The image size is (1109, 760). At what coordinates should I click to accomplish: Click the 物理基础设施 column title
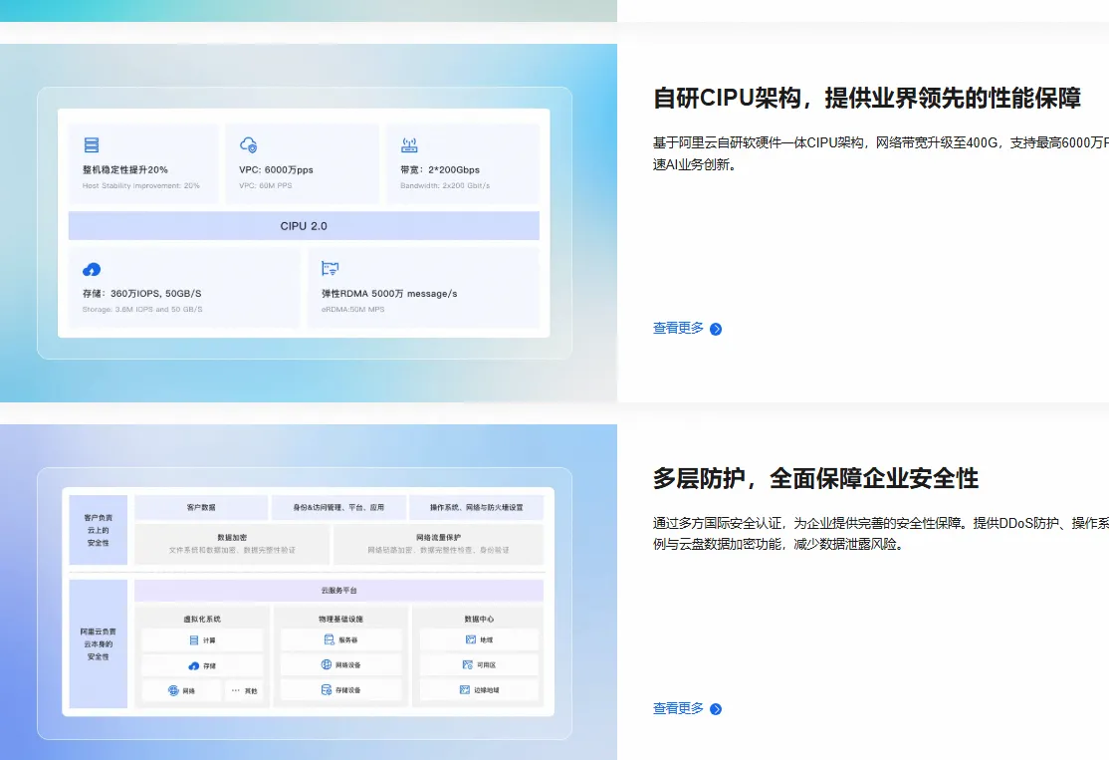(340, 620)
